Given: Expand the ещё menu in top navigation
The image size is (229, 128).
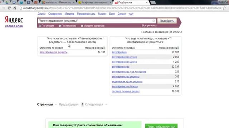Looking at the screenshot, I should [131, 14].
